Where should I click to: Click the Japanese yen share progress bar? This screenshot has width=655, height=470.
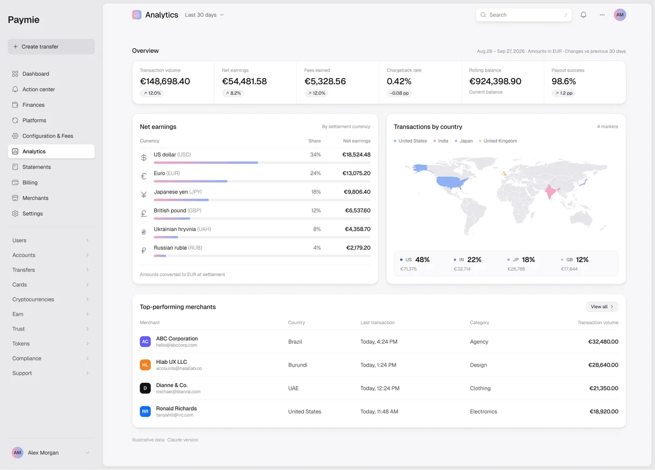tap(262, 200)
